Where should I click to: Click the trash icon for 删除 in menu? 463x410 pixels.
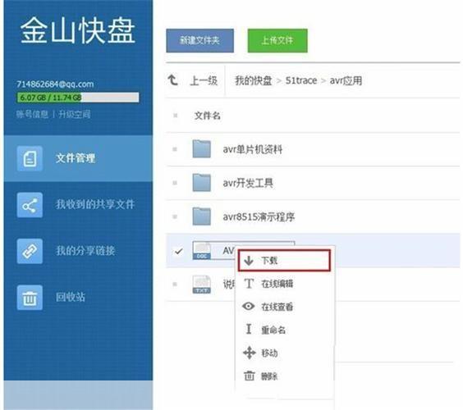[x=249, y=376]
